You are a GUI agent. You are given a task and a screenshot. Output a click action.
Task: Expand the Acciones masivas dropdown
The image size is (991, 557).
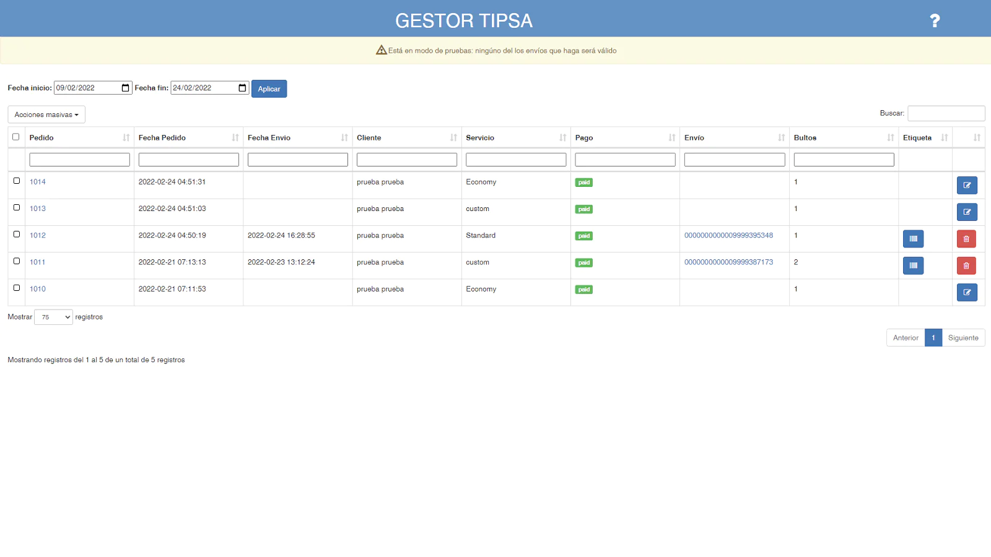[46, 114]
